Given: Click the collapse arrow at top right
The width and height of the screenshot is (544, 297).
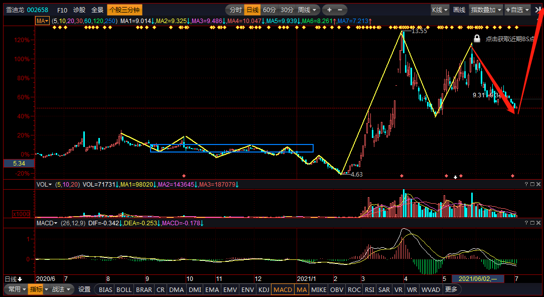Looking at the screenshot, I should point(538,10).
